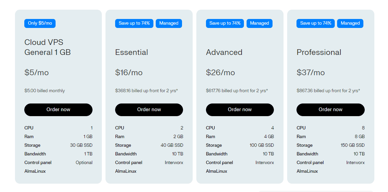This screenshot has height=192, width=388.
Task: Select the Cloud VPS General 1 GB title
Action: 48,47
